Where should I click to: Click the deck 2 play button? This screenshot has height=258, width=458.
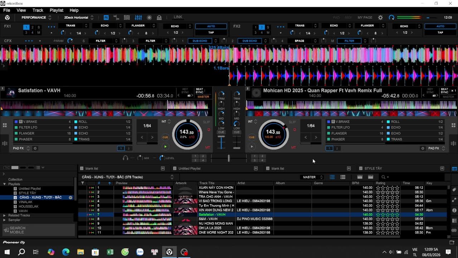252,146
